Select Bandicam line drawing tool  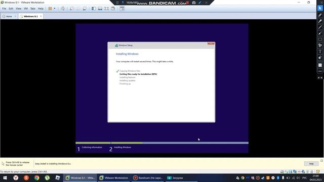coord(320,27)
